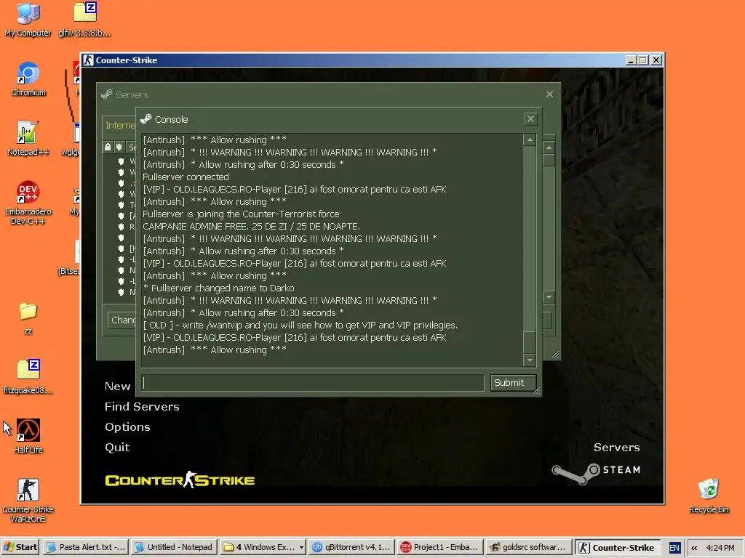The width and height of the screenshot is (745, 558).
Task: Expand hidden system tray icons
Action: click(x=694, y=548)
